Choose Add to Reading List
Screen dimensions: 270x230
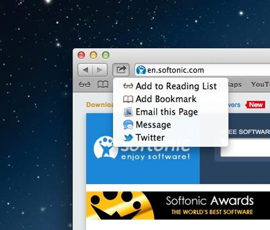(171, 86)
